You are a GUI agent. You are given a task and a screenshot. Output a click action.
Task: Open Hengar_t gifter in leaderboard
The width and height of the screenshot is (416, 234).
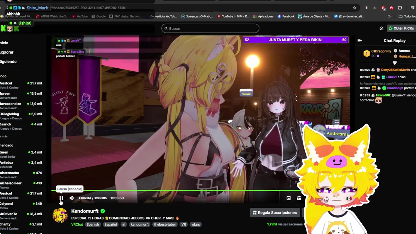pos(407,57)
